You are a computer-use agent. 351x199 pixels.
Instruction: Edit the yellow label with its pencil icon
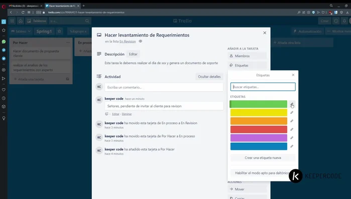tap(292, 113)
